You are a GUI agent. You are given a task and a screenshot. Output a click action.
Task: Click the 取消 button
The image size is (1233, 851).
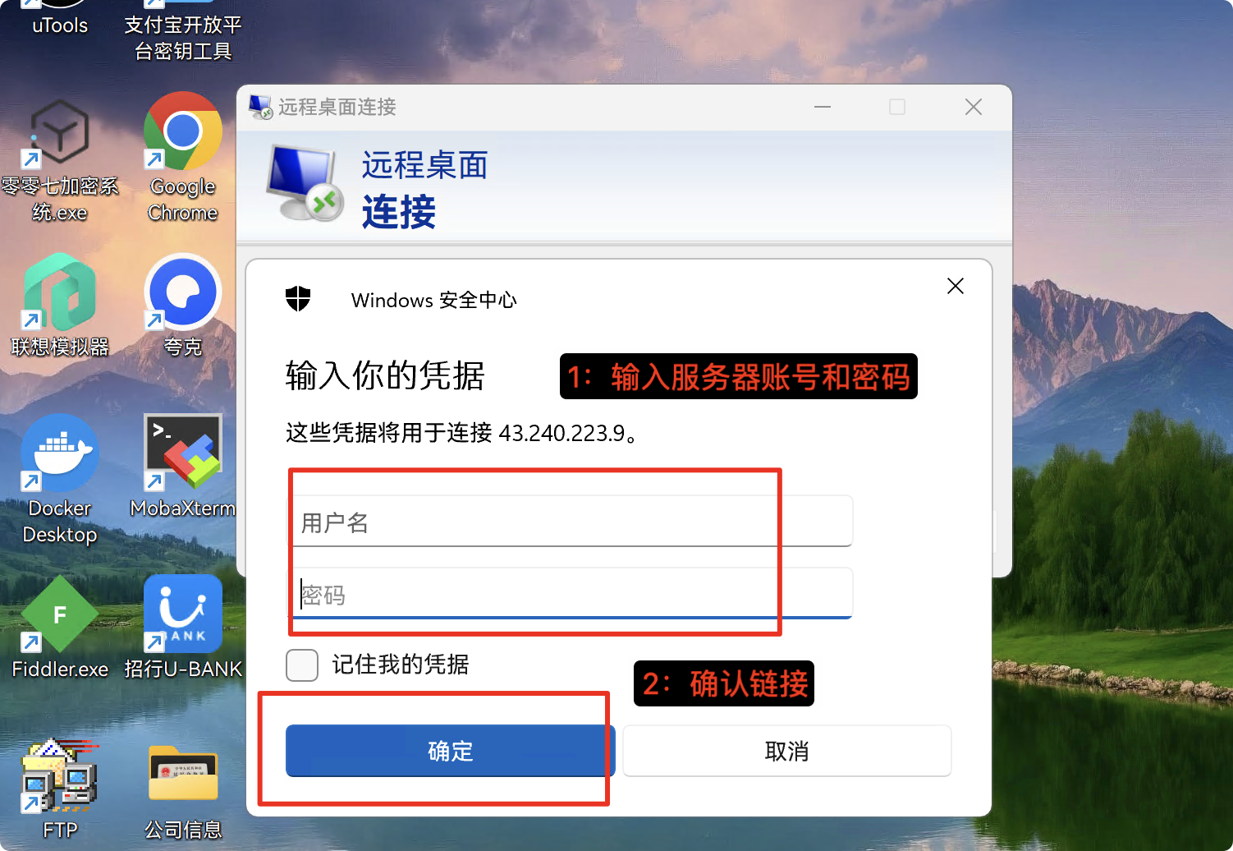click(787, 751)
